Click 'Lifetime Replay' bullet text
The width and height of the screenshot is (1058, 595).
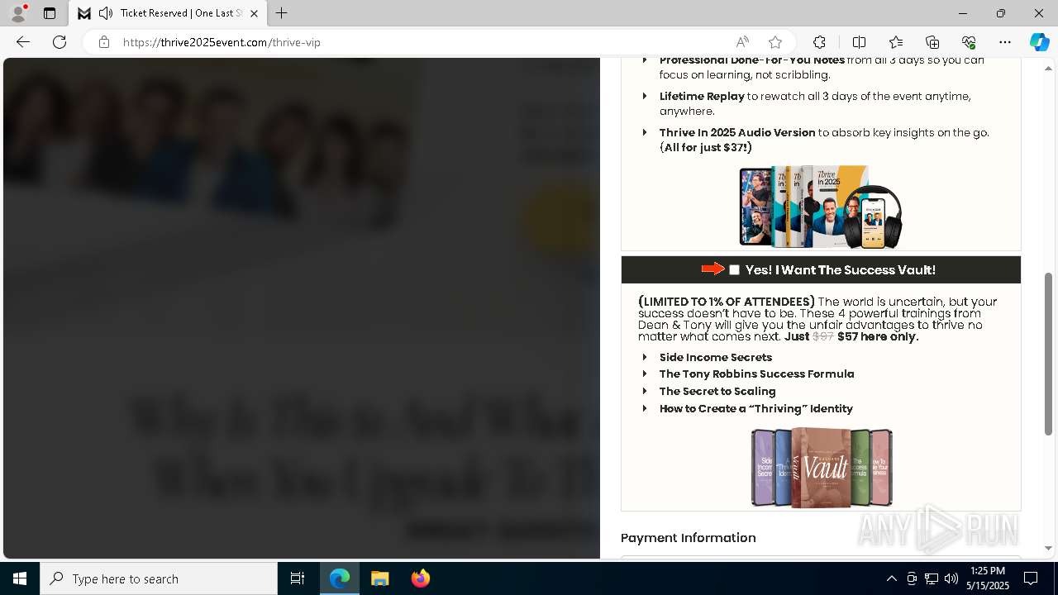tap(702, 96)
